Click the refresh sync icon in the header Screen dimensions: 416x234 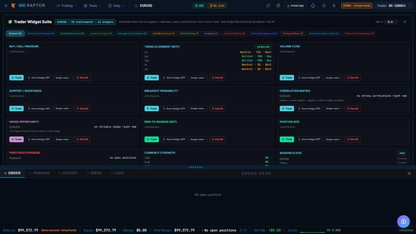[268, 6]
